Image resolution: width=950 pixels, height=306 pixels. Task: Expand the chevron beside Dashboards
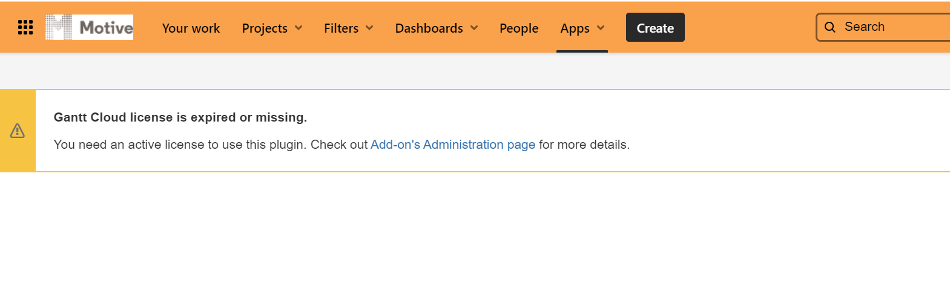coord(474,28)
